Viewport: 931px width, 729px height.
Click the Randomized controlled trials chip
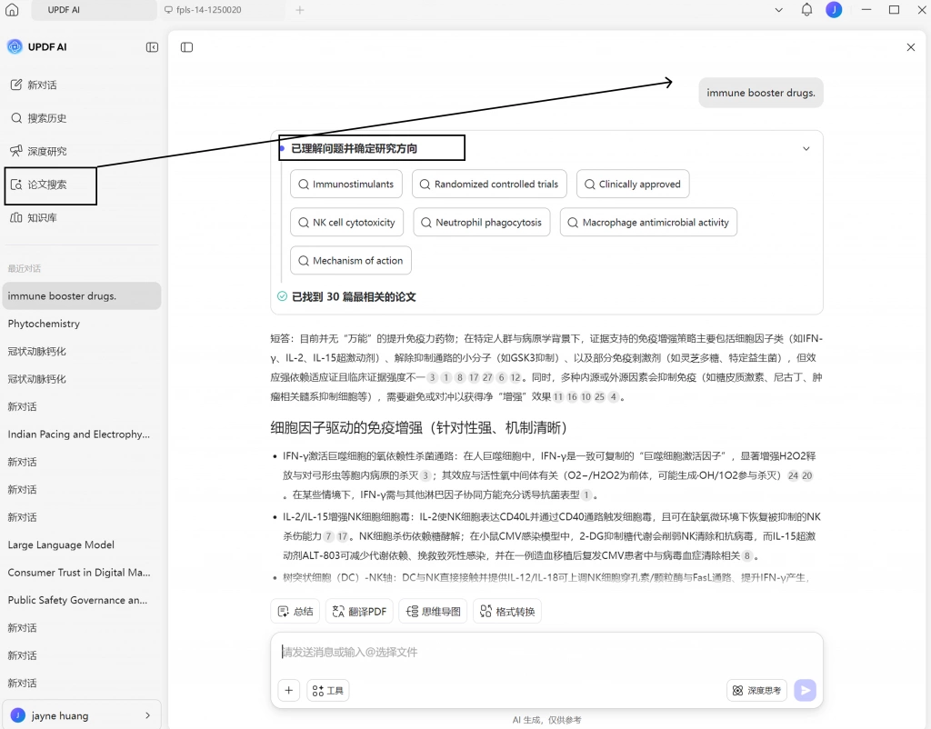[x=489, y=184]
